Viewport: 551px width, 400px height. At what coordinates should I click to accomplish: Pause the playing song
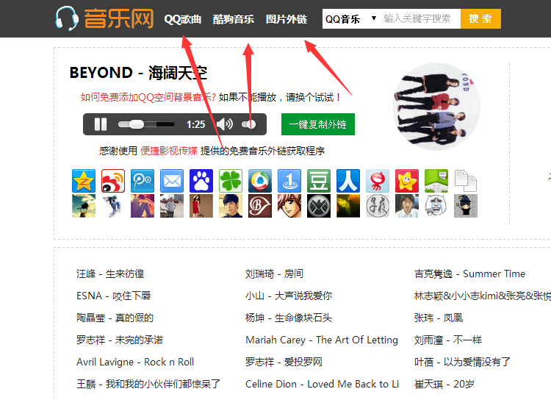(101, 124)
